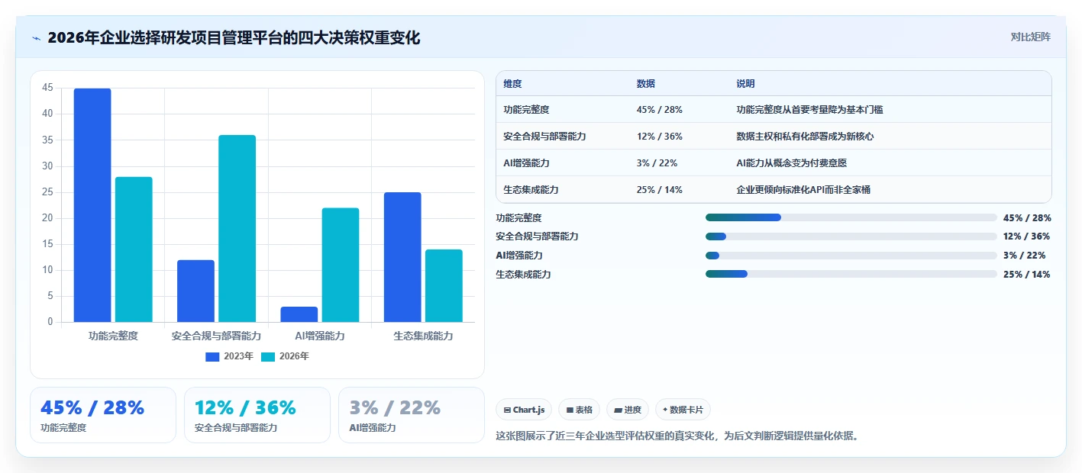Image resolution: width=1082 pixels, height=473 pixels.
Task: Click the 数据 table column header
Action: pos(646,84)
